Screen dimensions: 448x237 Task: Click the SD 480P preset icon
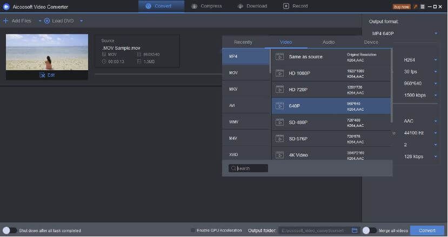pyautogui.click(x=279, y=123)
